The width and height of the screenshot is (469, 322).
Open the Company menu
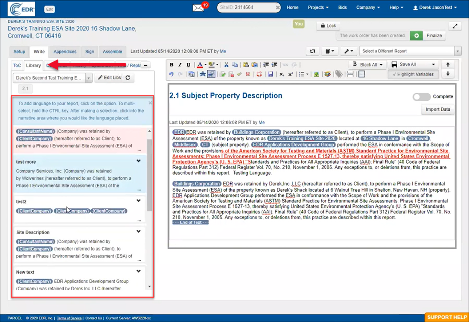pos(368,7)
